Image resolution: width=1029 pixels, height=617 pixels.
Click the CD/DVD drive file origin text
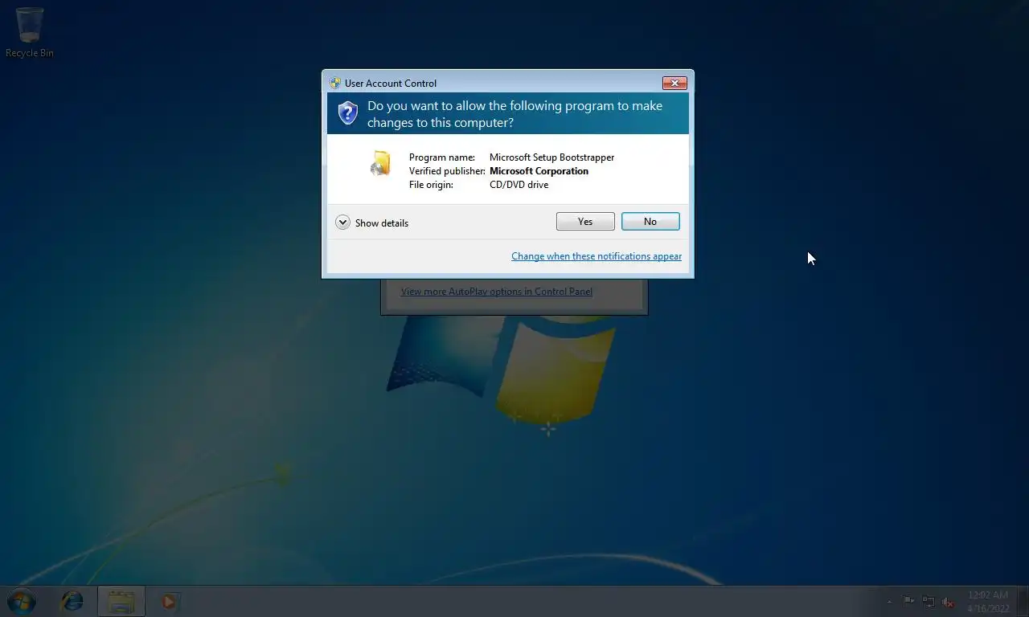click(519, 185)
